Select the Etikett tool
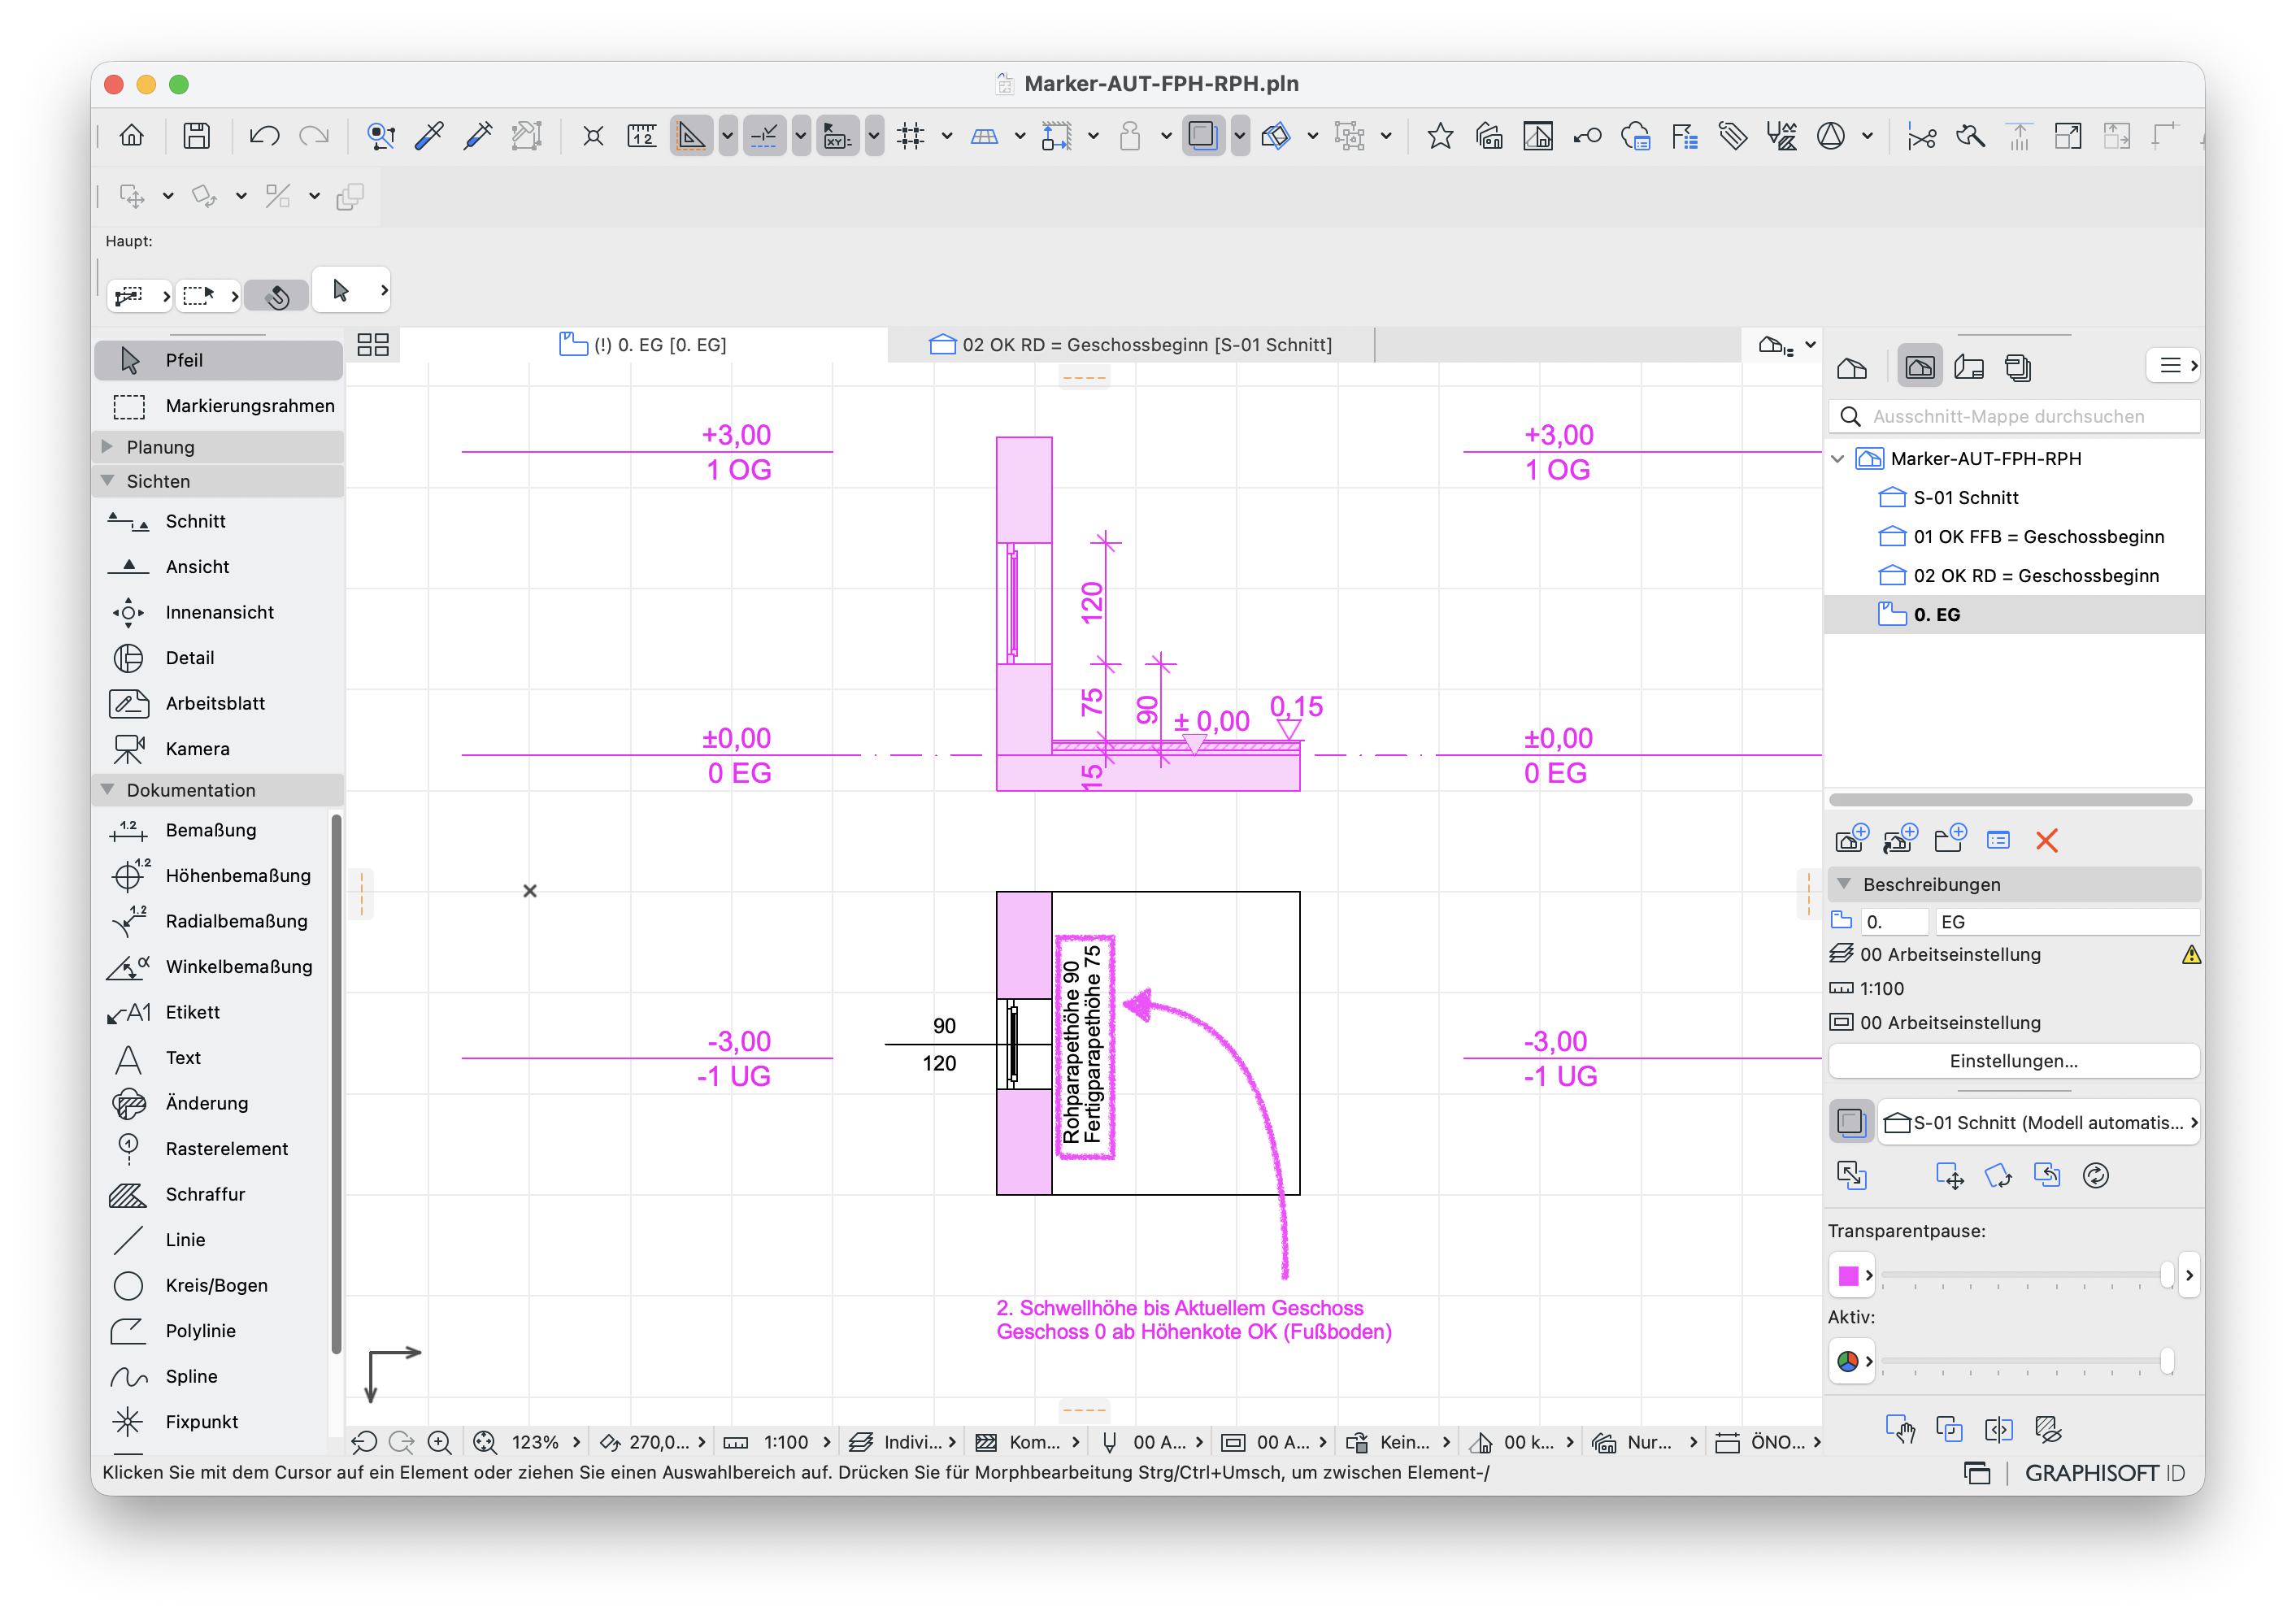The width and height of the screenshot is (2296, 1616). [x=212, y=1012]
